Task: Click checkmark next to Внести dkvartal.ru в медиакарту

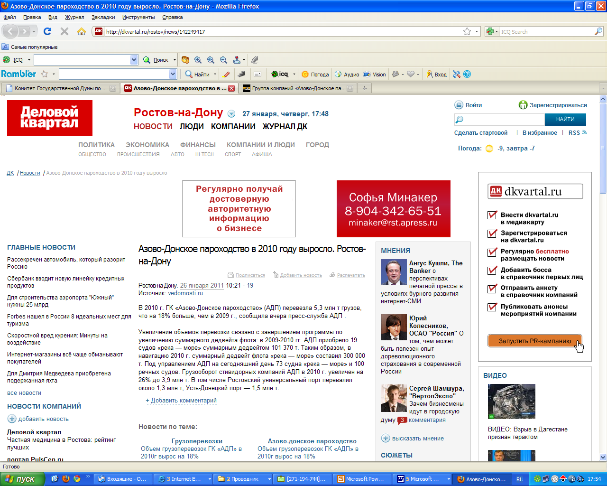Action: coord(492,215)
